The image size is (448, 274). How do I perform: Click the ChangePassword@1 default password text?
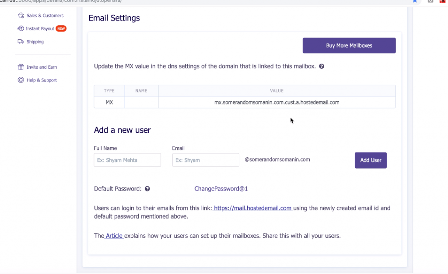221,189
